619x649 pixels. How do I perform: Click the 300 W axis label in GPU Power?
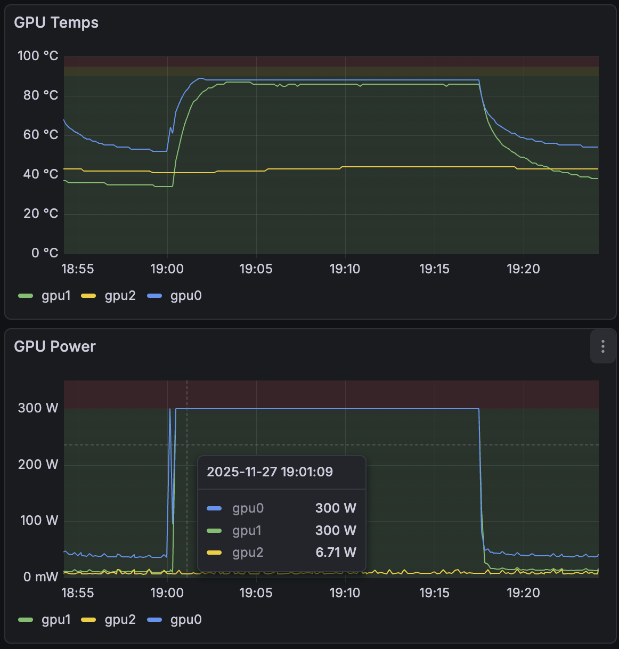(x=38, y=408)
